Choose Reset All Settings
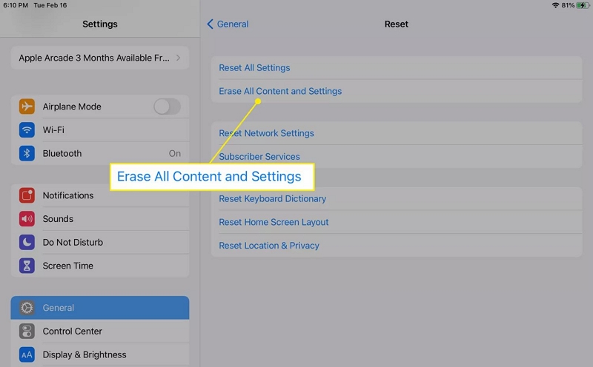Viewport: 593px width, 367px height. [397, 67]
